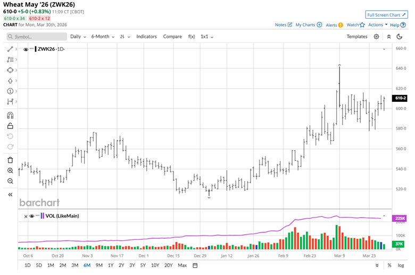The height and width of the screenshot is (275, 415).
Task: Open the Indicators menu
Action: (x=146, y=37)
